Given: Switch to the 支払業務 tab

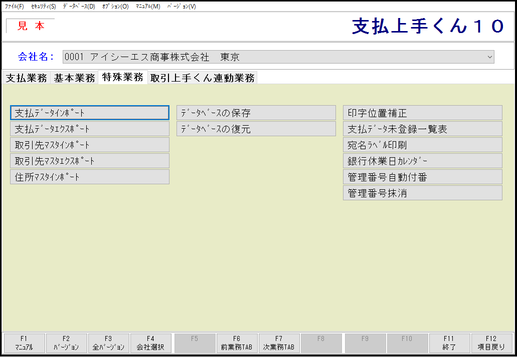Looking at the screenshot, I should (x=27, y=78).
